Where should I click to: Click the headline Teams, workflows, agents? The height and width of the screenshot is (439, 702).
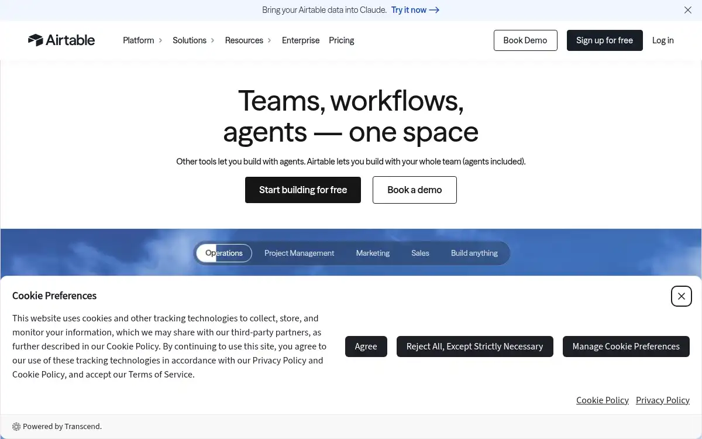click(x=351, y=116)
